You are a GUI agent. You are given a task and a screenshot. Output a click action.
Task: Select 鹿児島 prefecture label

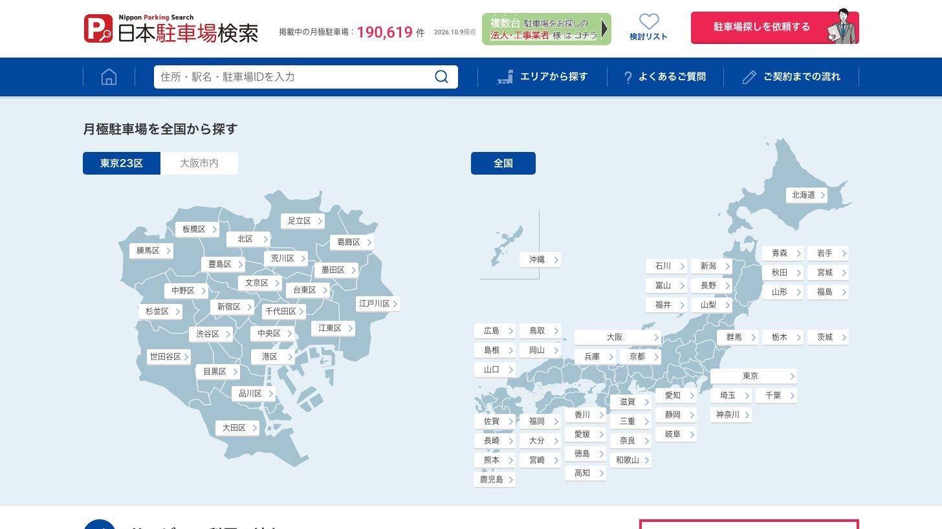494,479
